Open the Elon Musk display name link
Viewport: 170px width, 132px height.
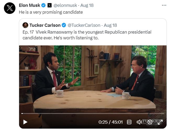30,5
